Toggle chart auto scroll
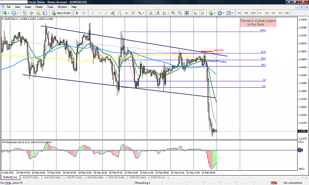Screen dimensions: 309x185 coord(195,13)
